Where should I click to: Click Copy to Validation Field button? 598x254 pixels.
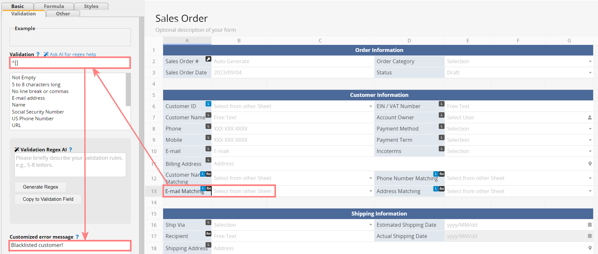point(48,199)
